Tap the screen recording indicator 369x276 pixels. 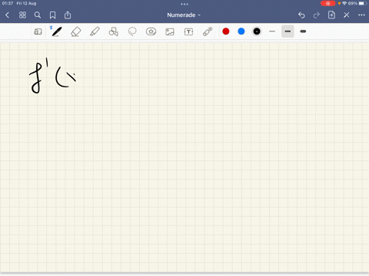(x=327, y=3)
